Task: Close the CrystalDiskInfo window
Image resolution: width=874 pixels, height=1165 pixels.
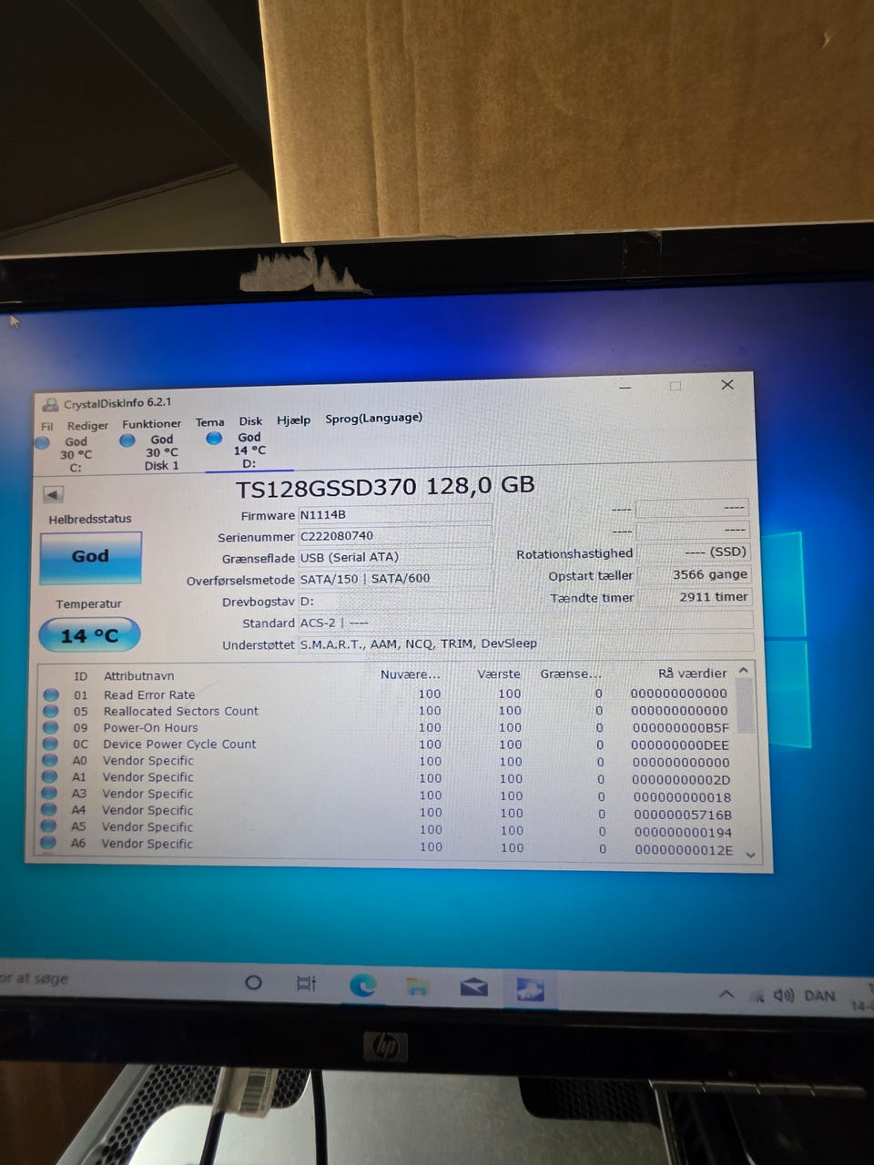Action: tap(727, 385)
